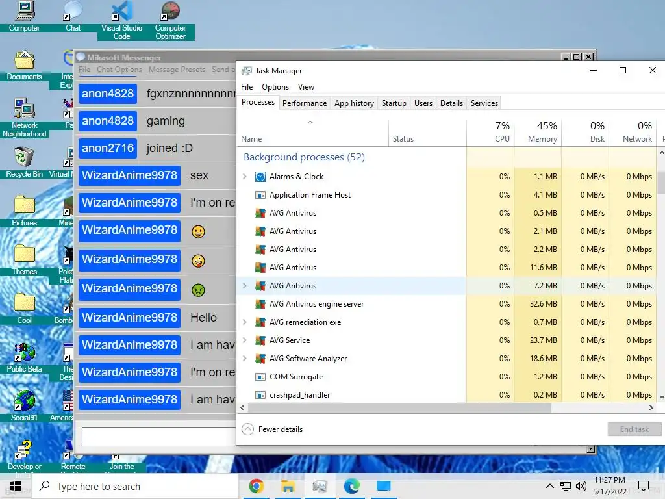Open the volume control in system tray
Screen dimensions: 665x499
pos(581,486)
